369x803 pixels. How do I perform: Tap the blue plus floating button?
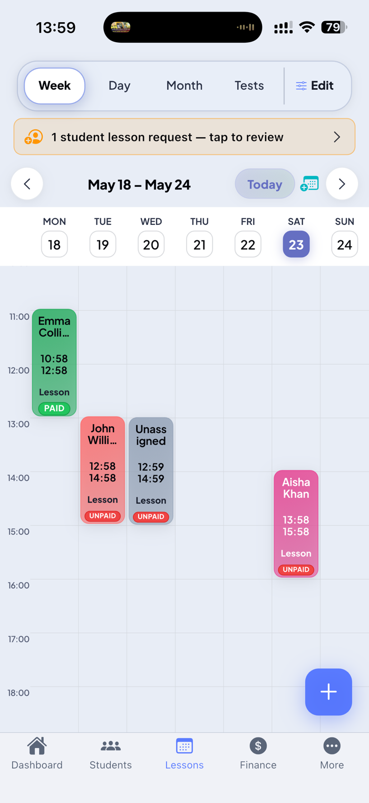pos(328,692)
